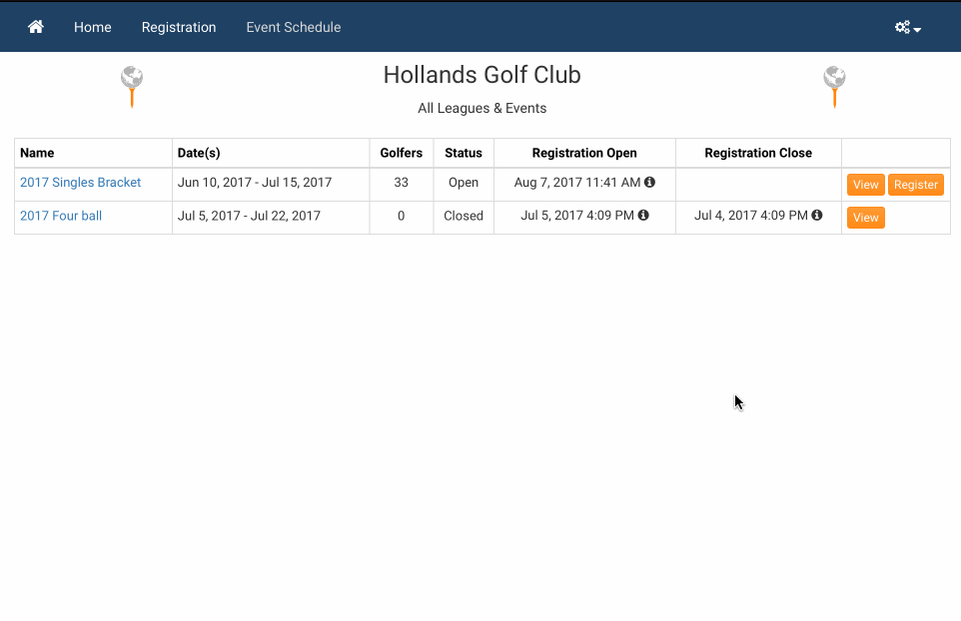The image size is (961, 621).
Task: Click the Name column header
Action: pyautogui.click(x=37, y=153)
